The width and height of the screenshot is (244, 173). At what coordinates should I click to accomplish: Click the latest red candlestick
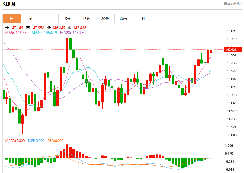tap(211, 51)
